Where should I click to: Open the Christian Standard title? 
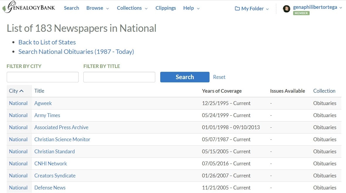tap(55, 152)
